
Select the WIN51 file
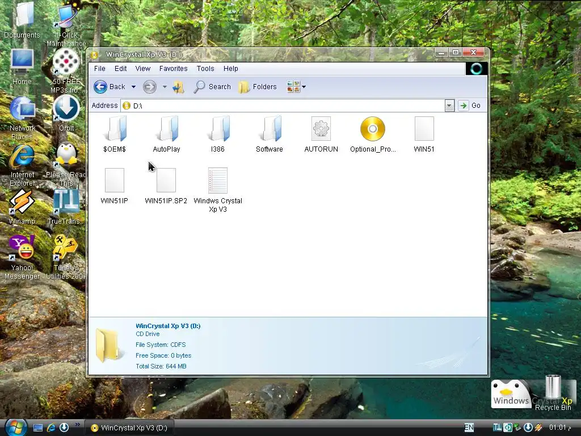pyautogui.click(x=424, y=134)
